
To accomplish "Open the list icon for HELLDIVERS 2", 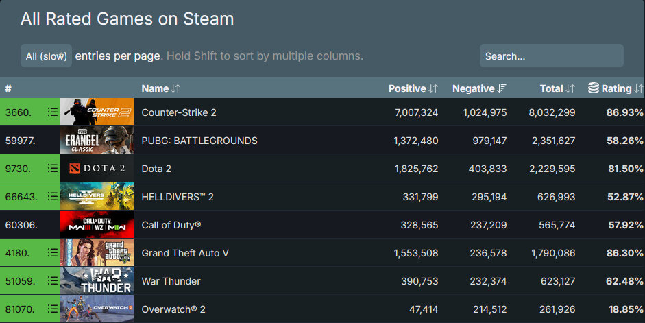I will (x=52, y=196).
